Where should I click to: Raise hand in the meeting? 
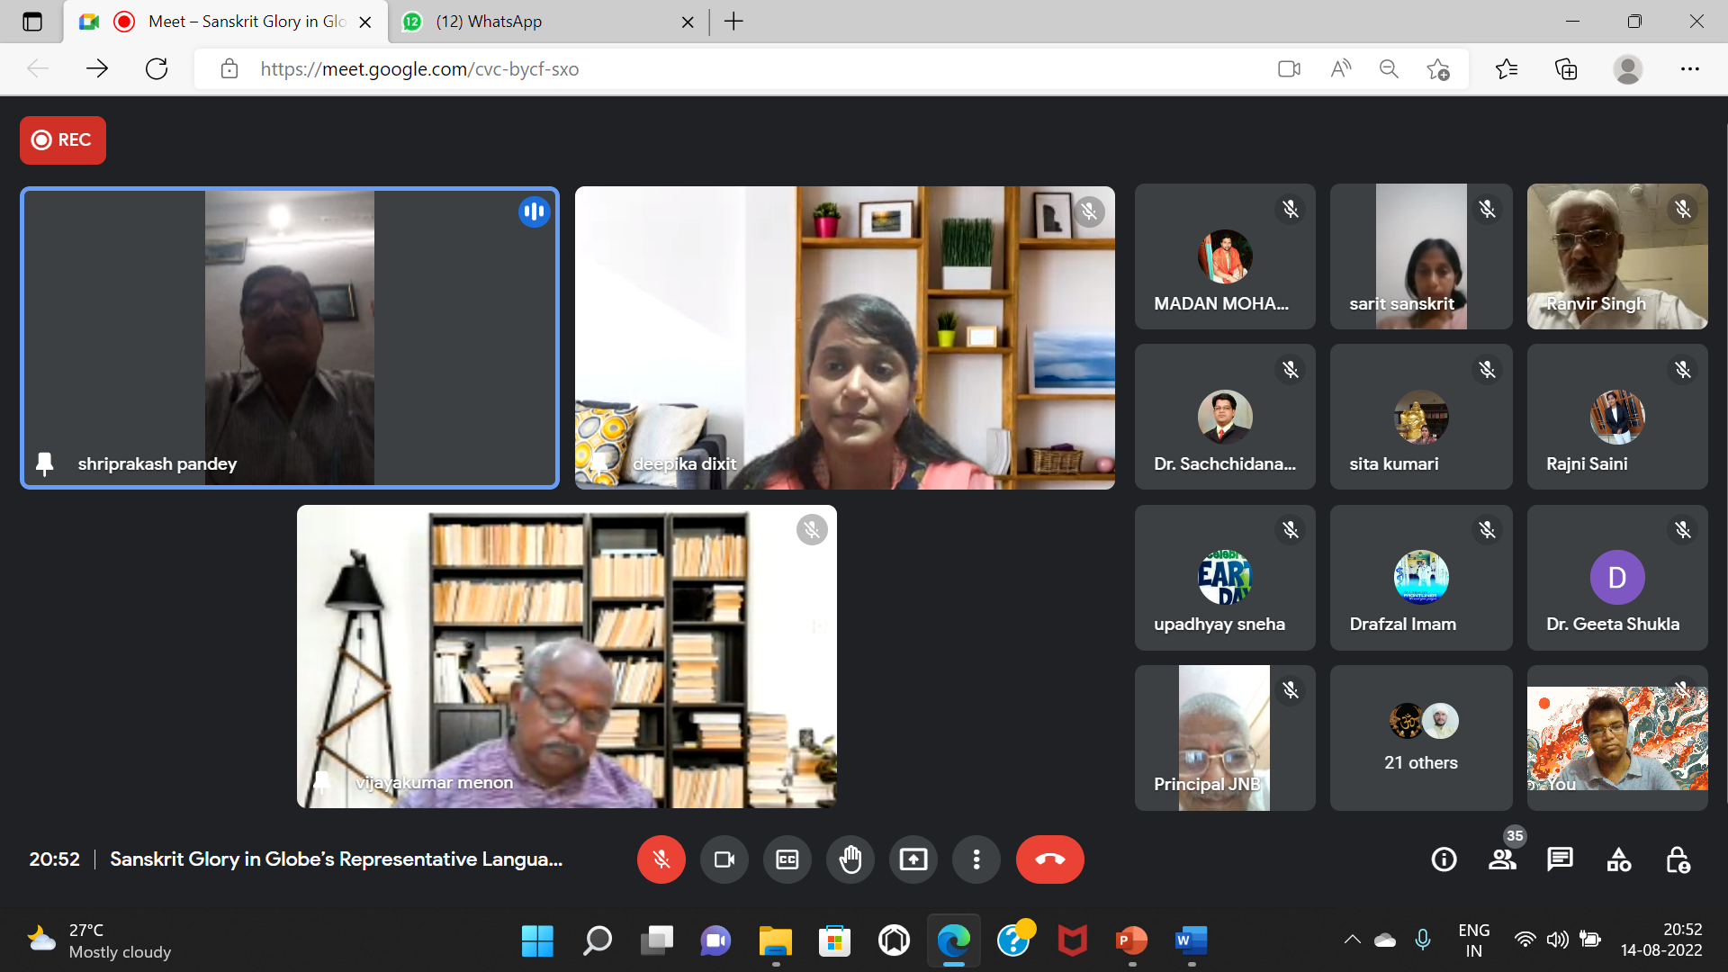point(850,859)
